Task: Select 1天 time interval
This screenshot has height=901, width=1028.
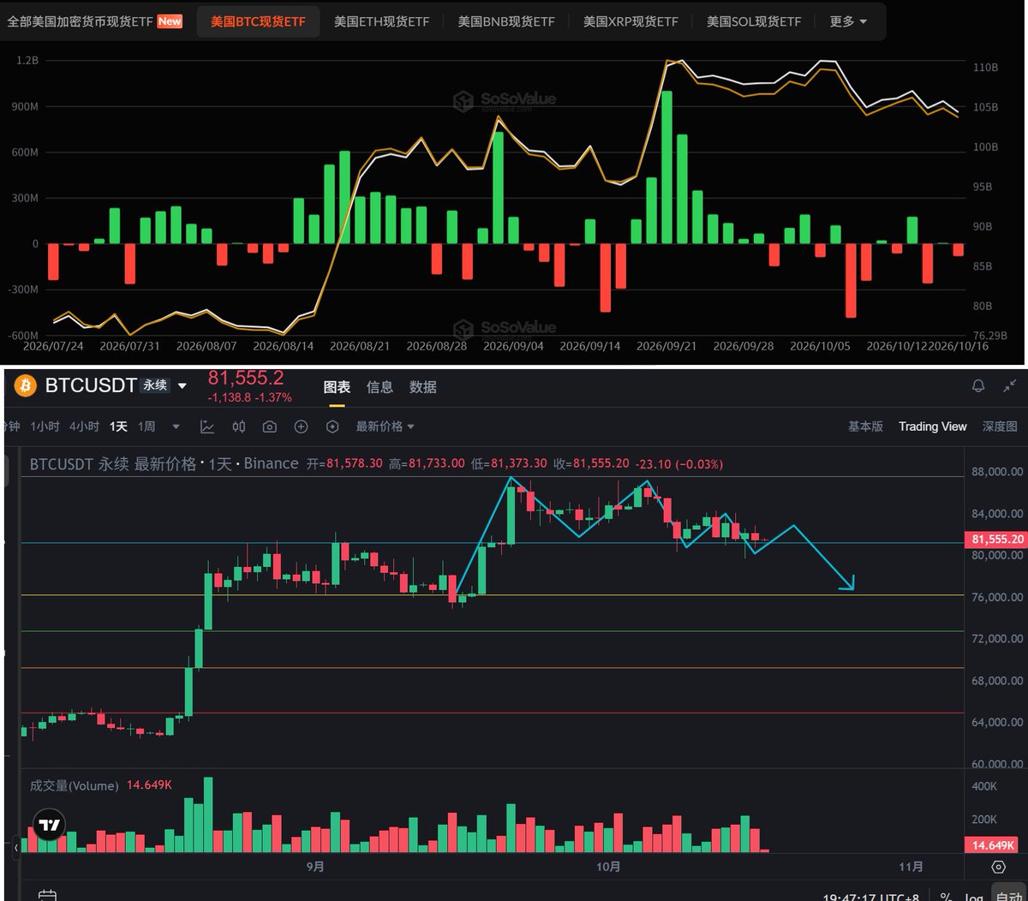Action: pyautogui.click(x=118, y=427)
